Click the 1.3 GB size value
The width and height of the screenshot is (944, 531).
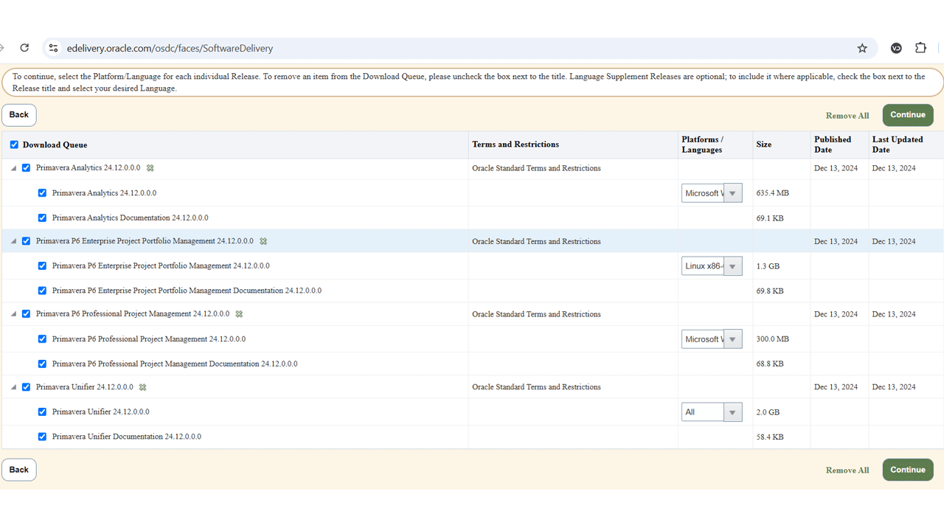768,266
